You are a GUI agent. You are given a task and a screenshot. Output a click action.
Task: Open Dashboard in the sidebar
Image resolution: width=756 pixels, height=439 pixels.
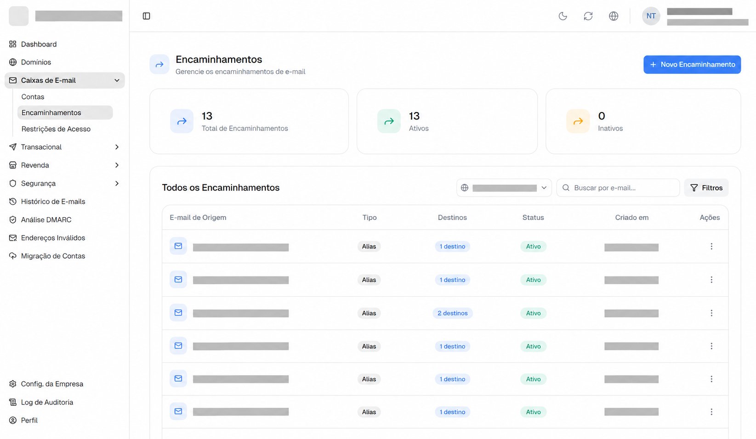[x=65, y=44]
